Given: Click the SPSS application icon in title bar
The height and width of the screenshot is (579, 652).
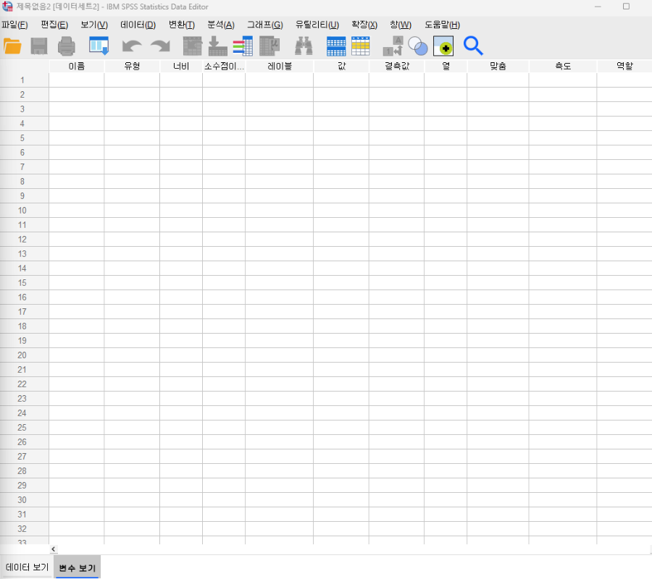Looking at the screenshot, I should point(7,7).
